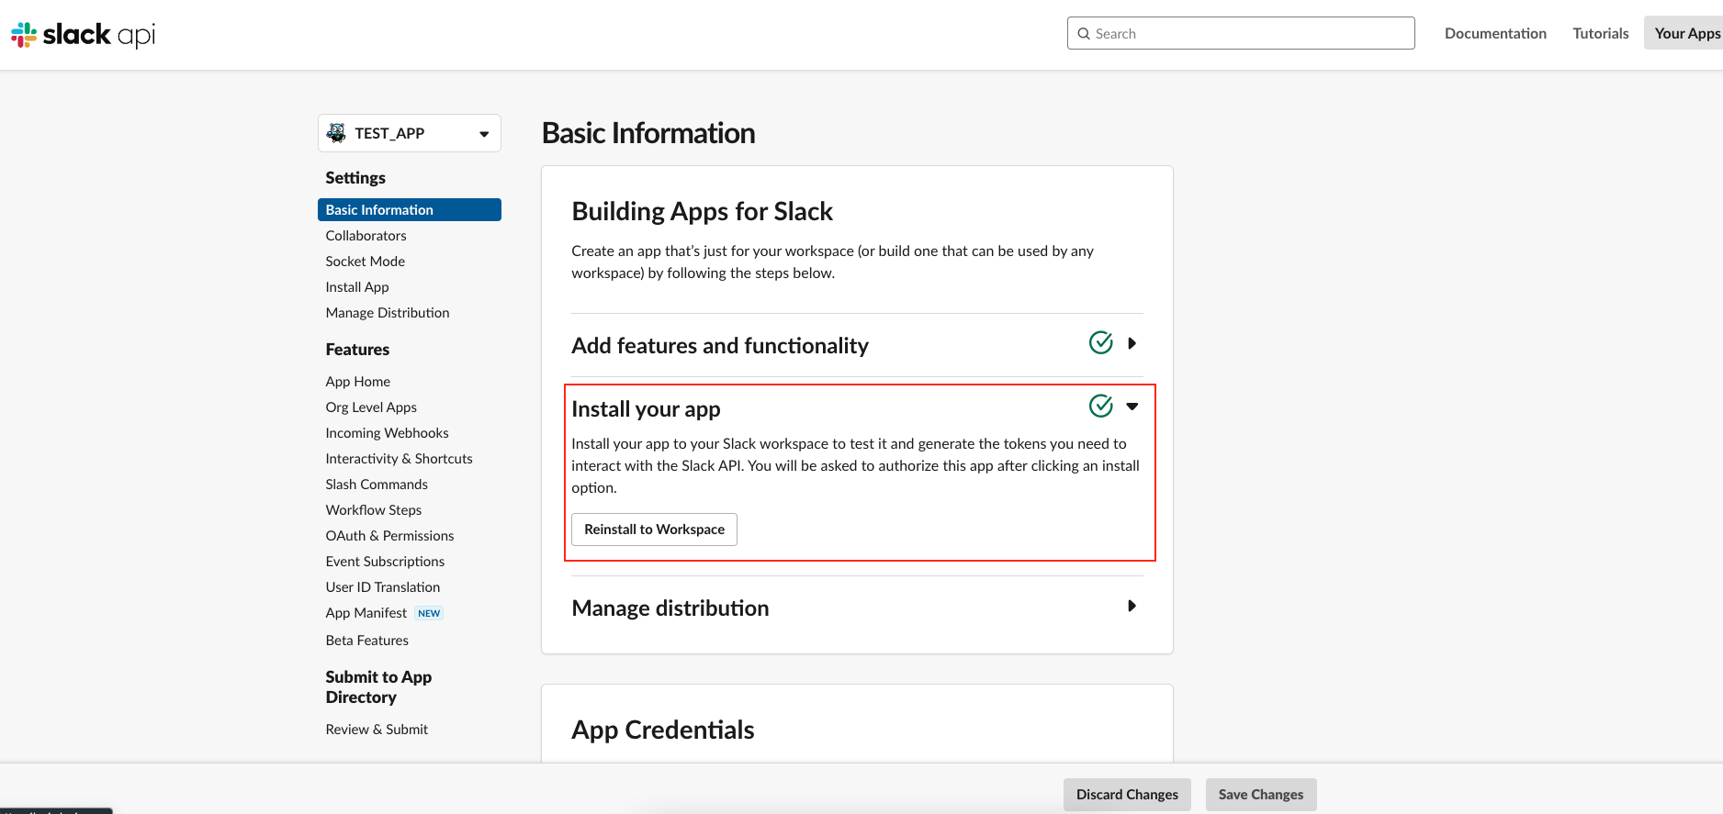
Task: Click the Add features and functionality heading
Action: click(720, 345)
